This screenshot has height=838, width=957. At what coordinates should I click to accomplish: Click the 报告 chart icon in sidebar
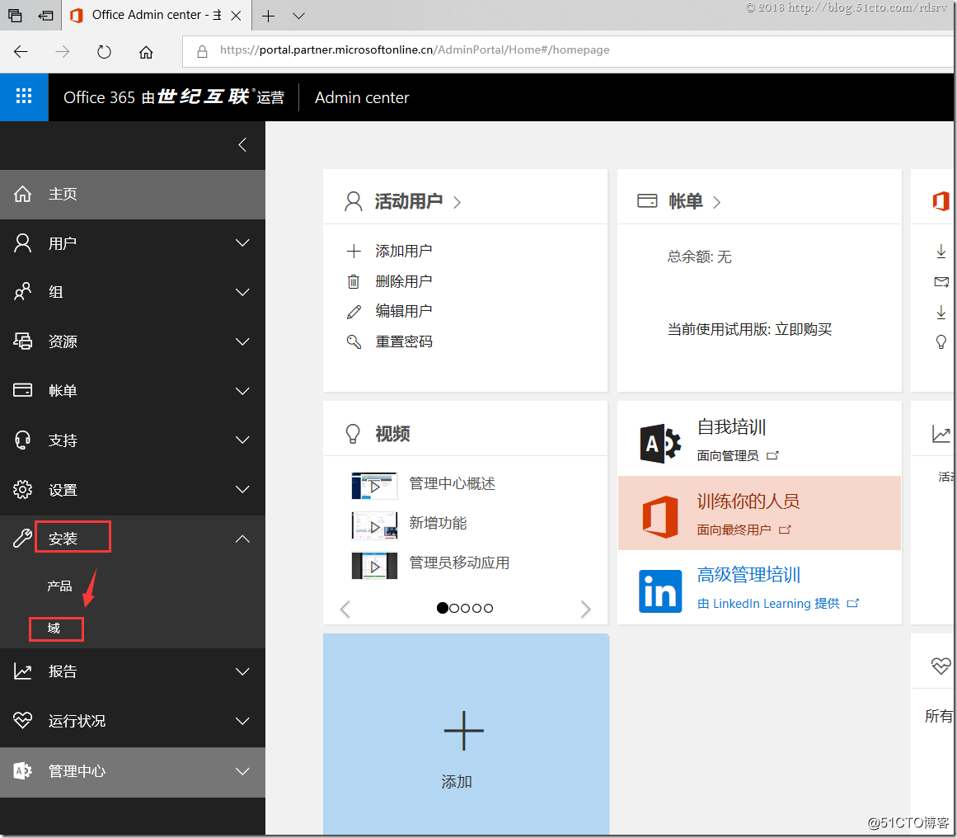click(x=22, y=671)
